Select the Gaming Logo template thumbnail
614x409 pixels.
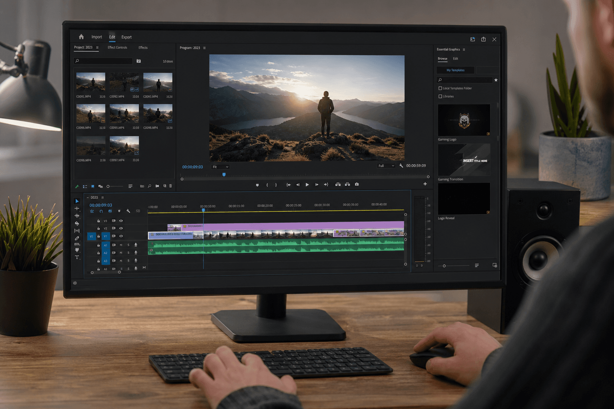click(x=464, y=120)
